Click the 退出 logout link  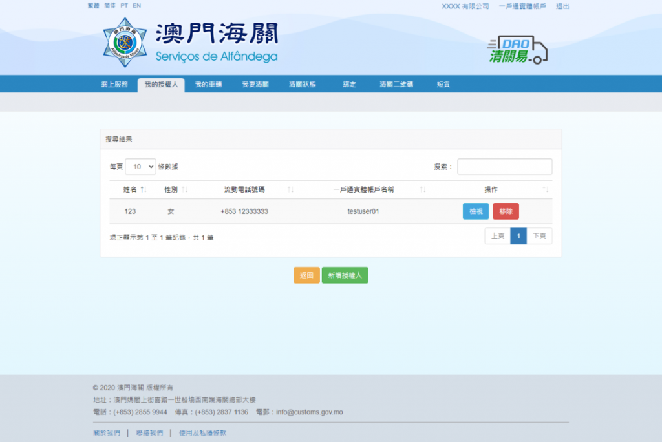562,6
